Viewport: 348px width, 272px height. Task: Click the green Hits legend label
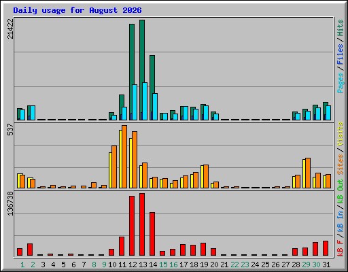pos(341,28)
